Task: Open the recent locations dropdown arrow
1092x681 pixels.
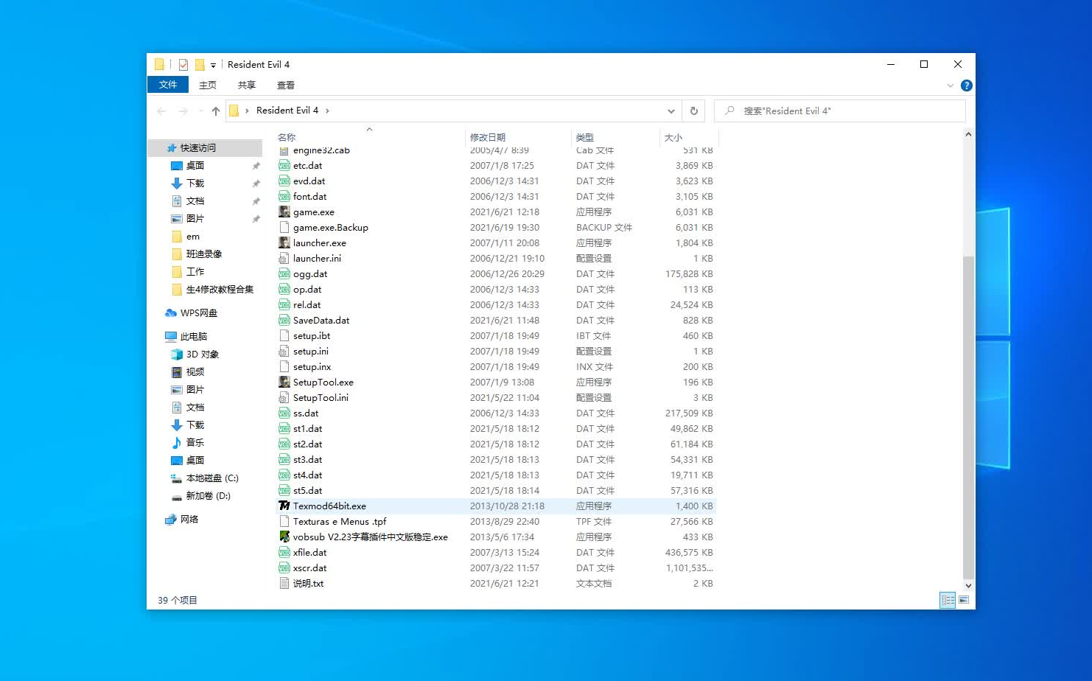Action: 200,111
